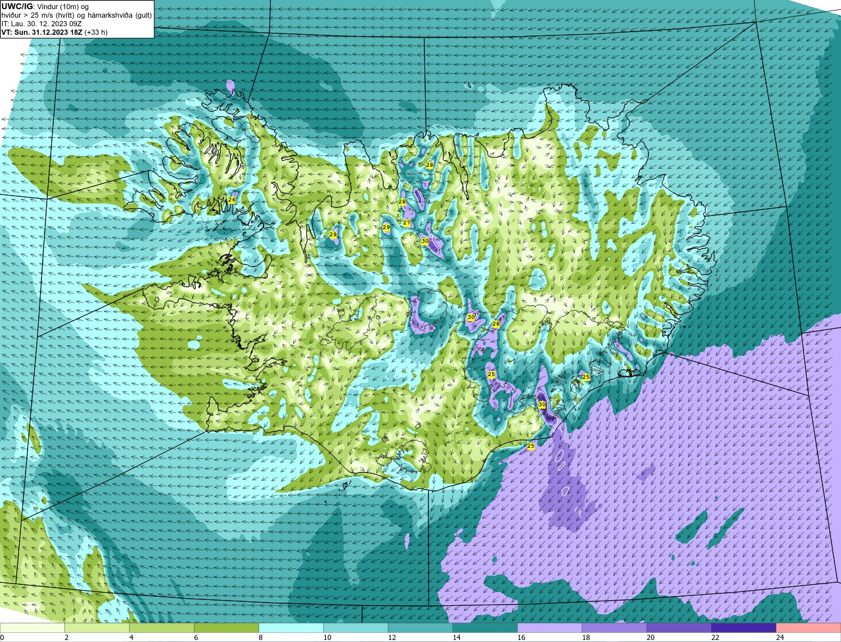This screenshot has height=642, width=841.
Task: Click the 12–14 m/s teal legend swatch
Action: pos(420,628)
